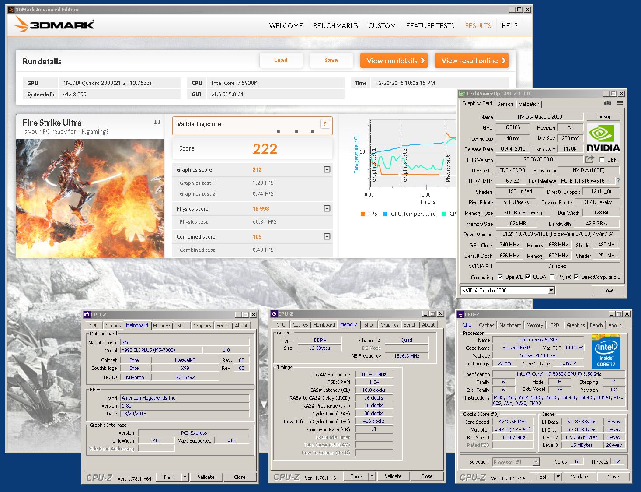The image size is (641, 492).
Task: Select the RESULTS nav item in 3DMark
Action: pos(478,26)
